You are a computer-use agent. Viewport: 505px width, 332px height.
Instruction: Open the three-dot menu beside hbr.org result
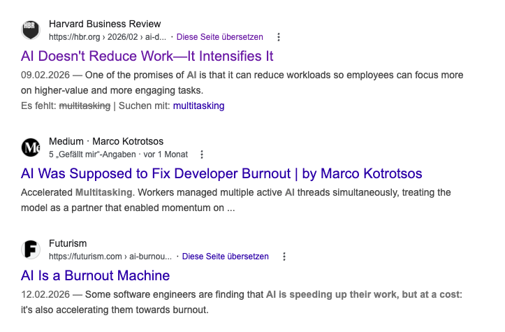[279, 37]
